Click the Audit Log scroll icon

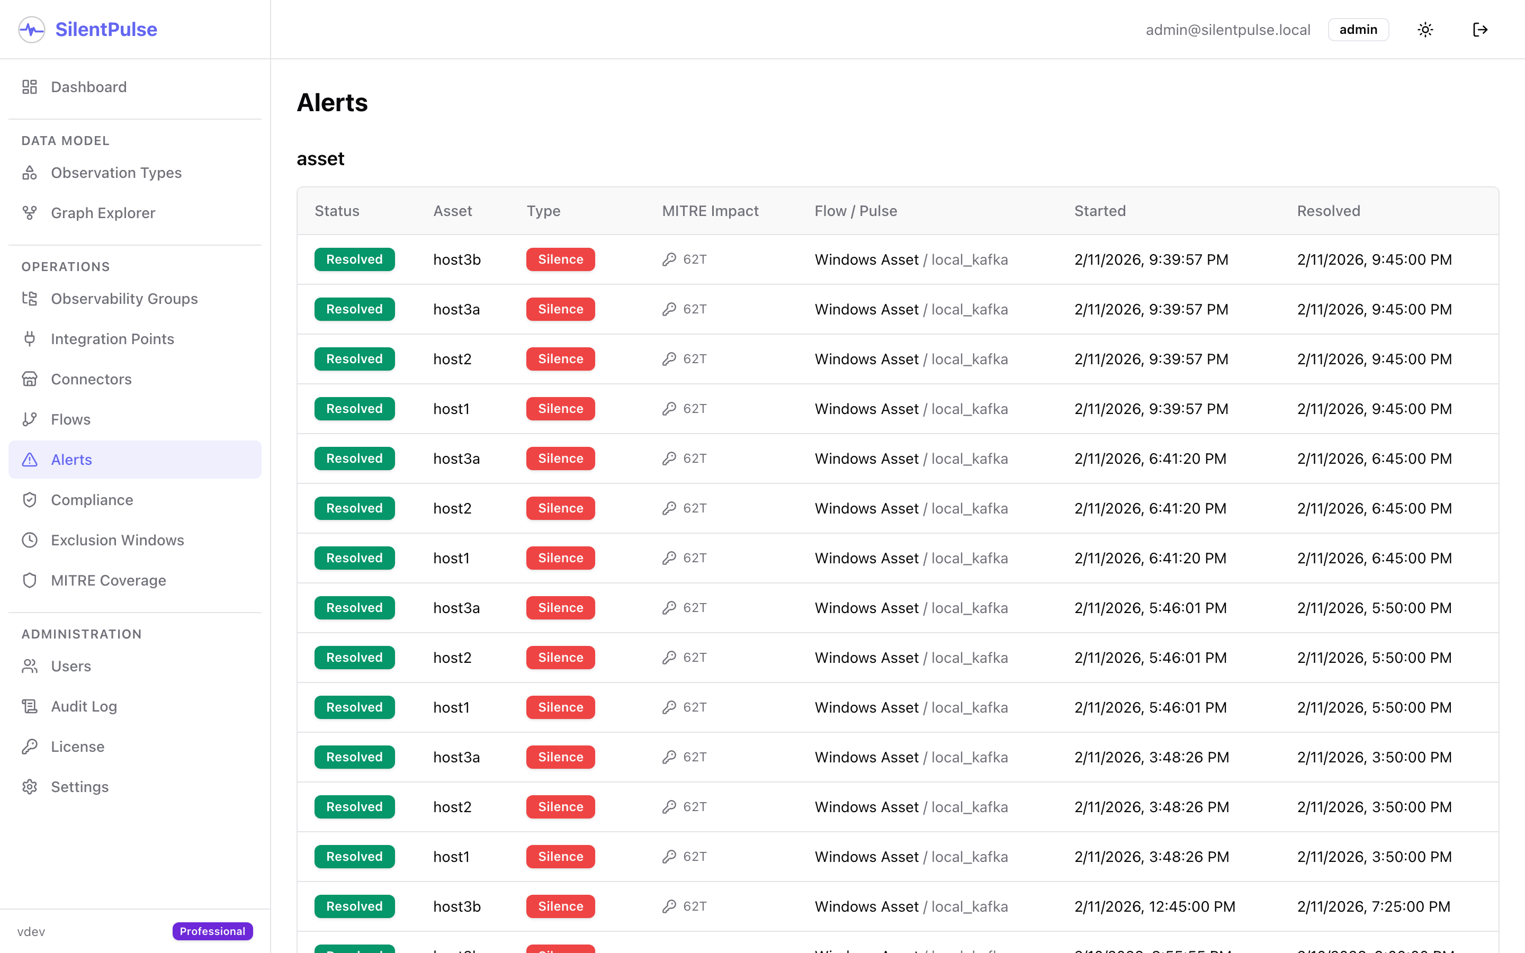[x=30, y=707]
